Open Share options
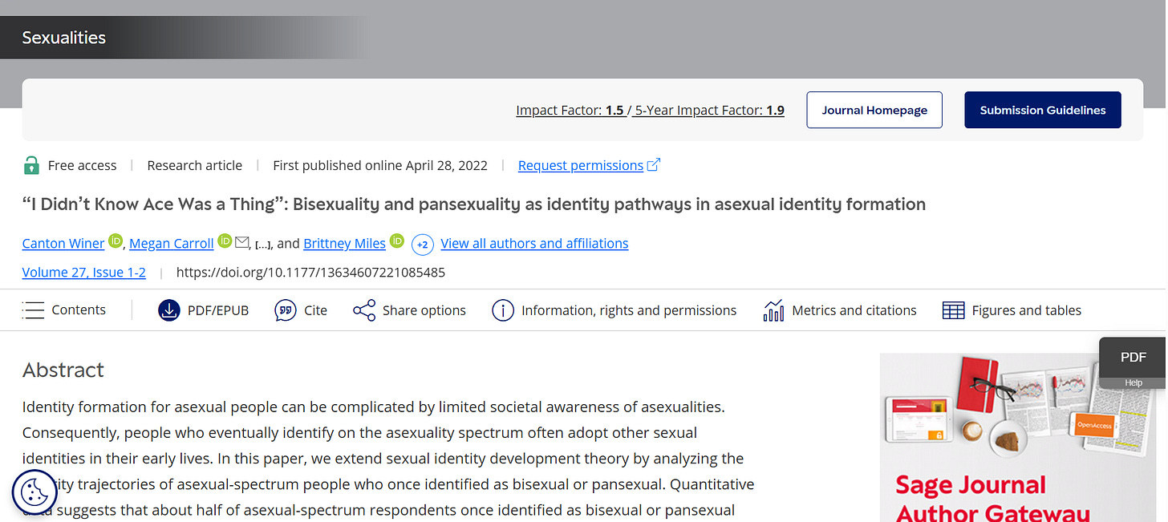Screen dimensions: 1168x522 tap(409, 310)
